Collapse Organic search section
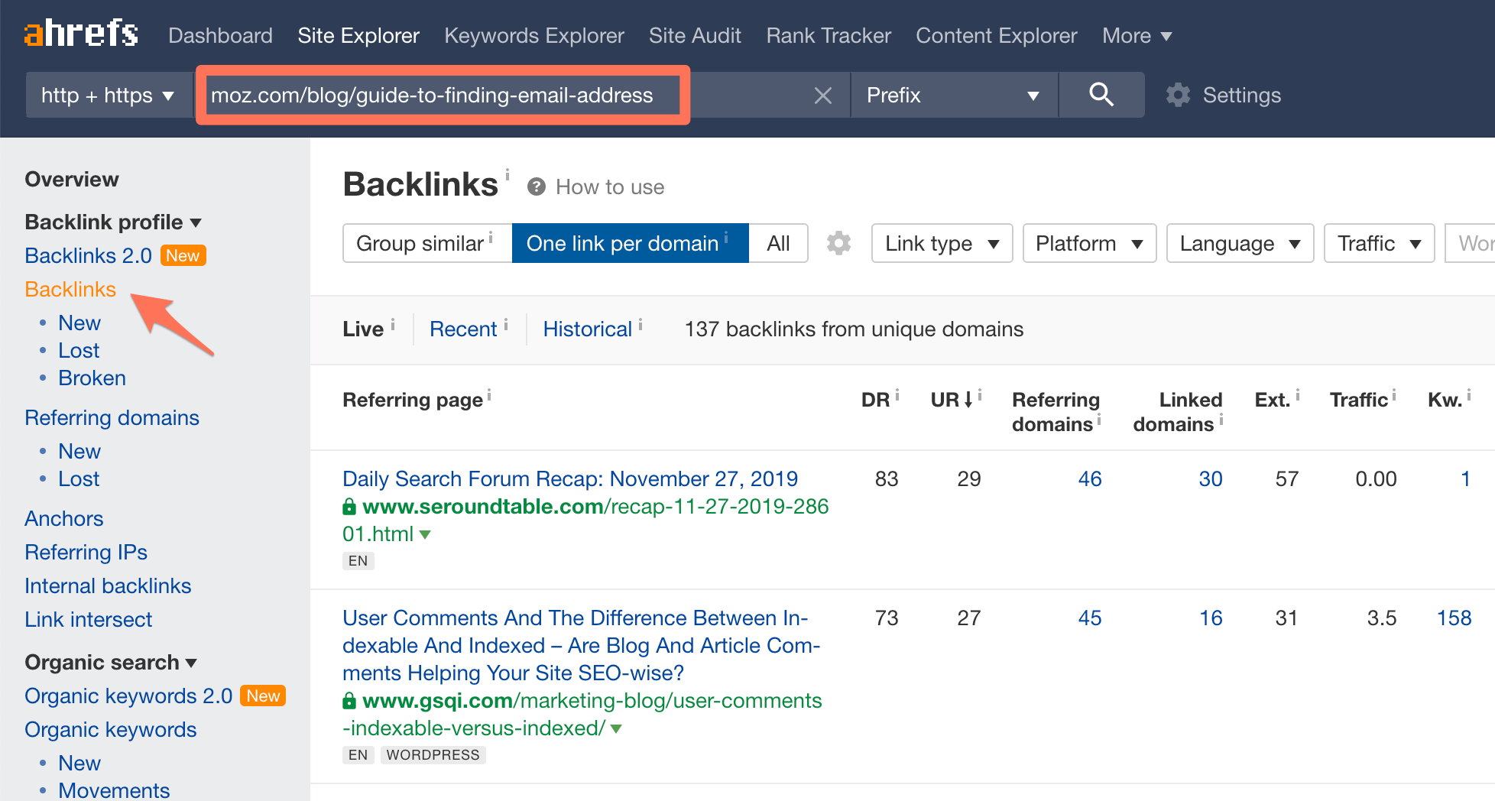The image size is (1495, 801). (111, 662)
